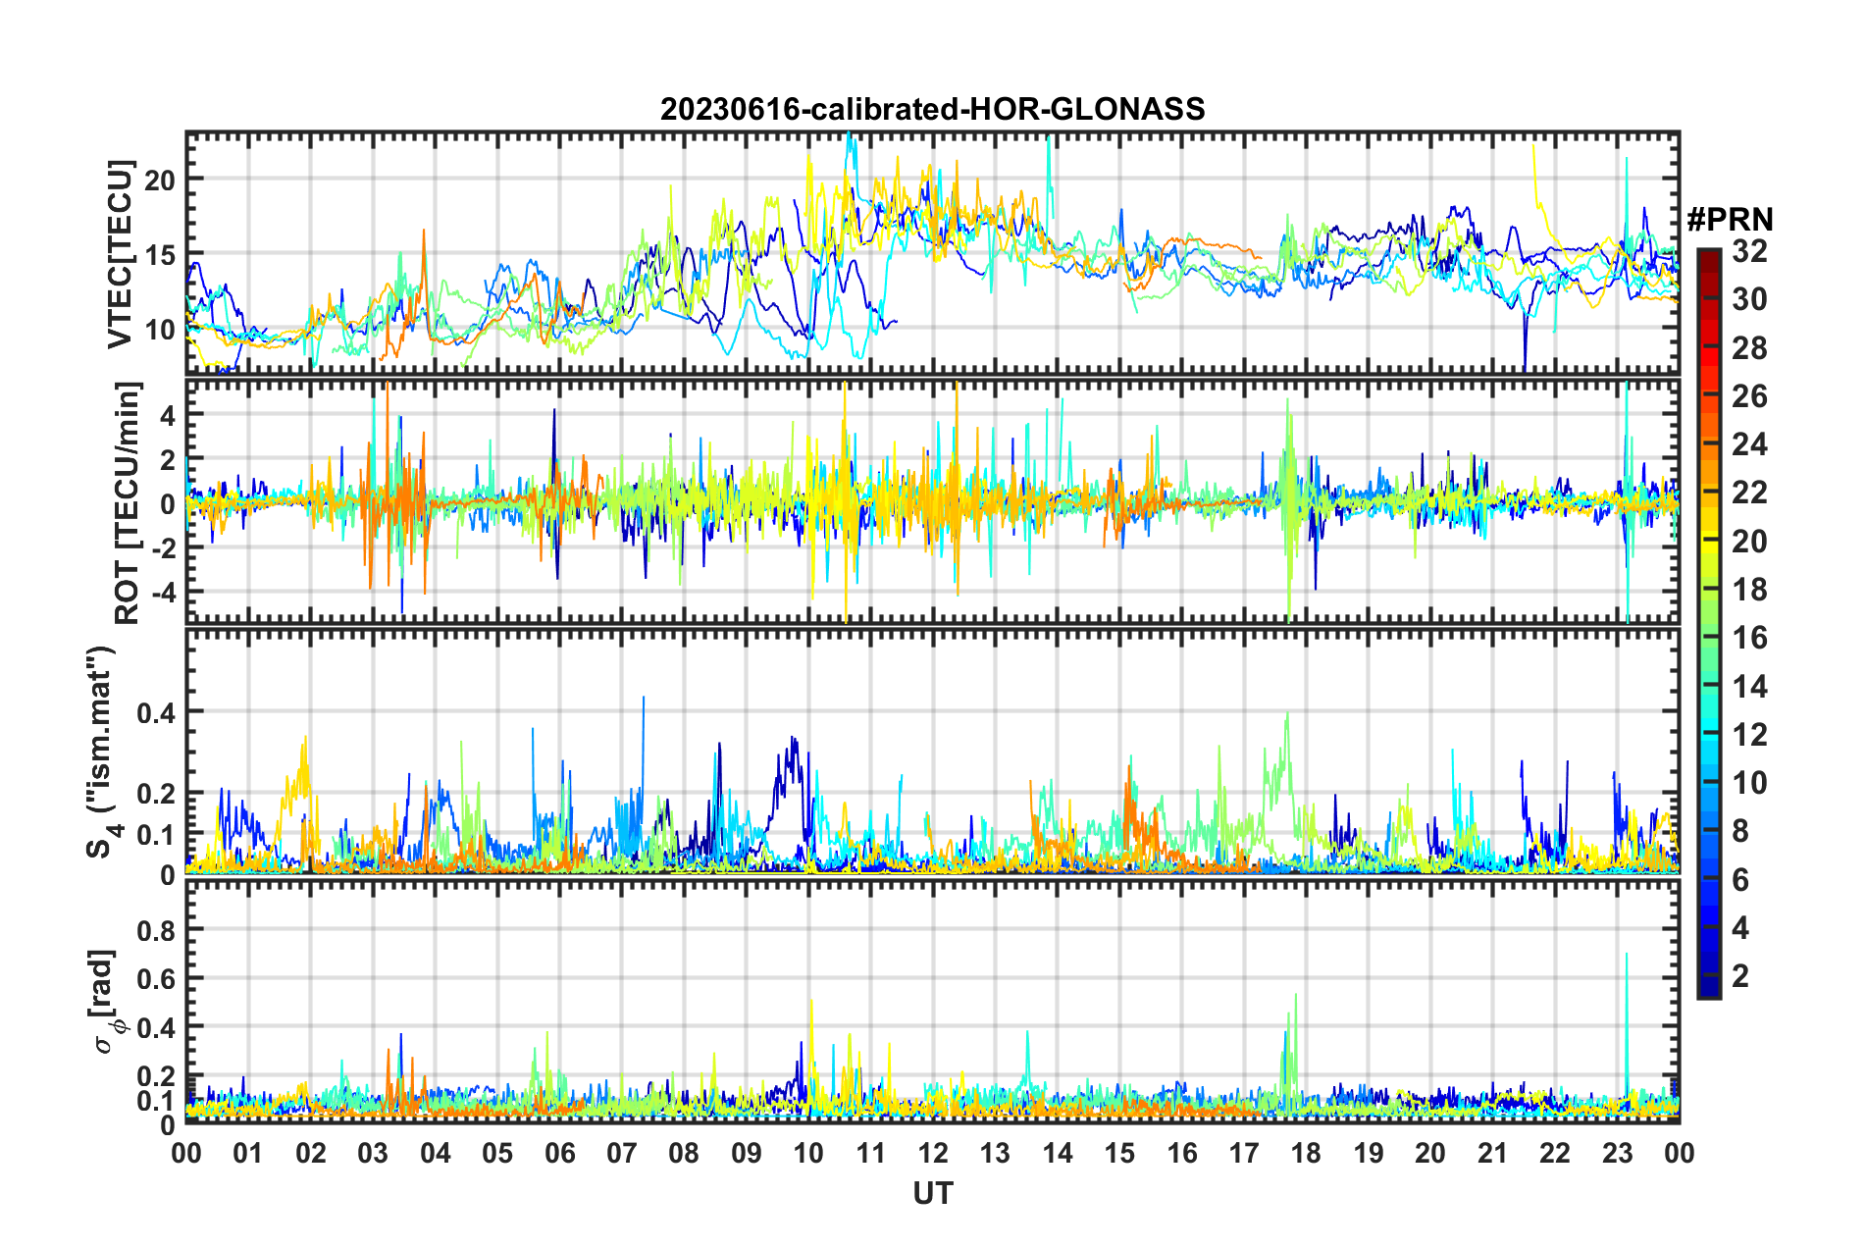Viewport: 1866px width, 1248px height.
Task: Click the 23 hour tick on x-axis
Action: [x=1617, y=1153]
